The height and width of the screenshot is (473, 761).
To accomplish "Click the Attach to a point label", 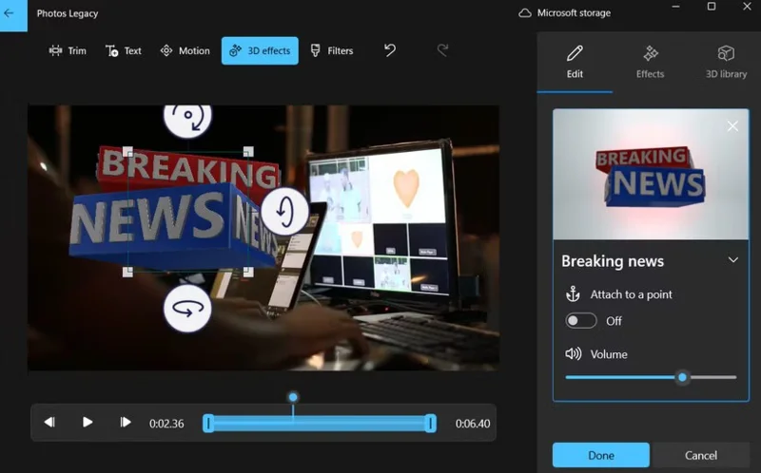I will pos(631,294).
